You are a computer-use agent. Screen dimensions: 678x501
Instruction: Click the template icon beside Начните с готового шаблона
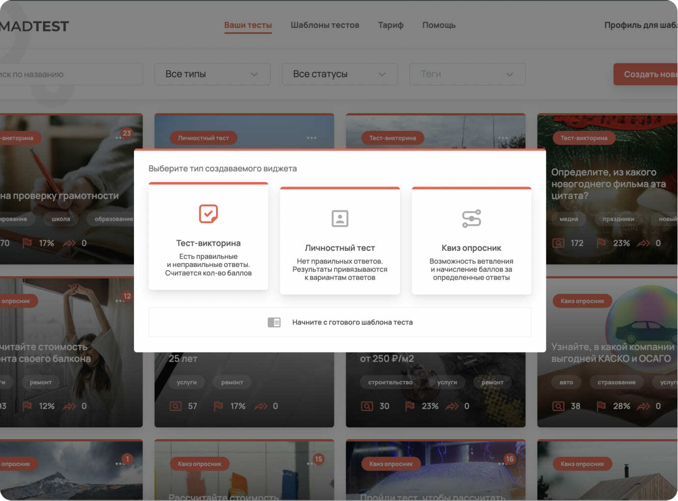coord(274,322)
